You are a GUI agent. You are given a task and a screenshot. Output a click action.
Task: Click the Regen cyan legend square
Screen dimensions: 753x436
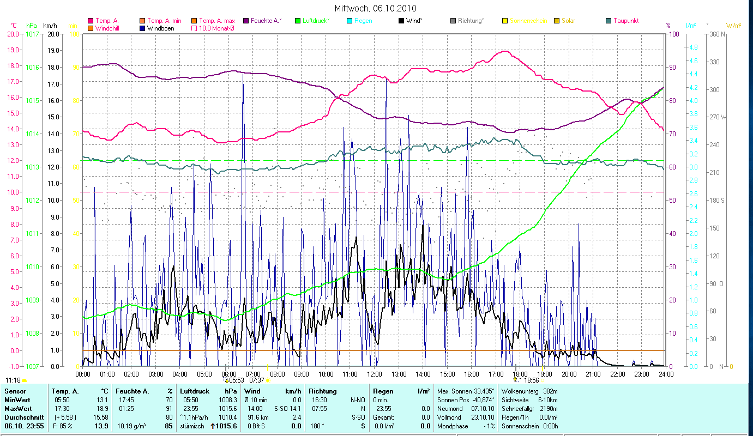coord(350,21)
